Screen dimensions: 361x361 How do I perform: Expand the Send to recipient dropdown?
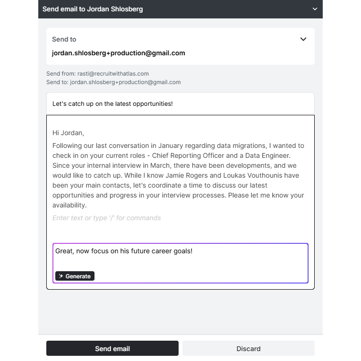(x=303, y=39)
